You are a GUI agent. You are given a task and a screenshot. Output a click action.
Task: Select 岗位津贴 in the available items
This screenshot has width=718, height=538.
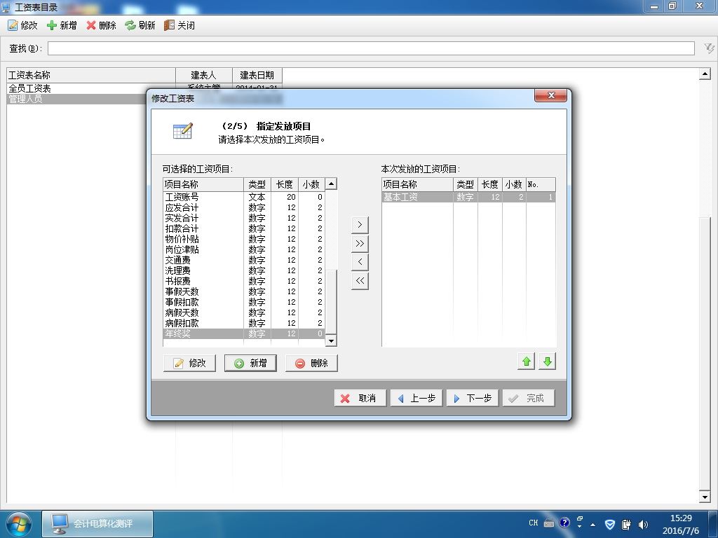[x=244, y=250]
